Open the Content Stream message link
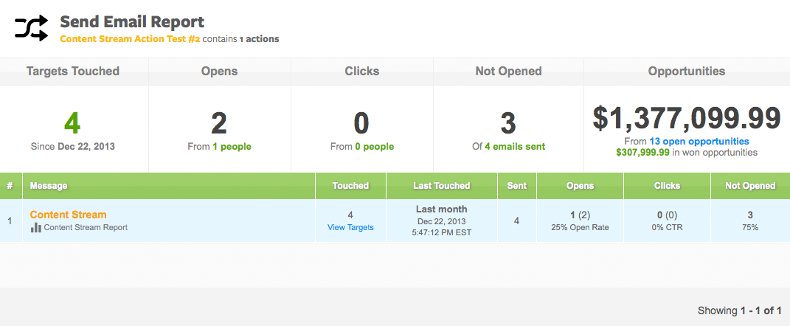Image resolution: width=790 pixels, height=326 pixels. (68, 215)
